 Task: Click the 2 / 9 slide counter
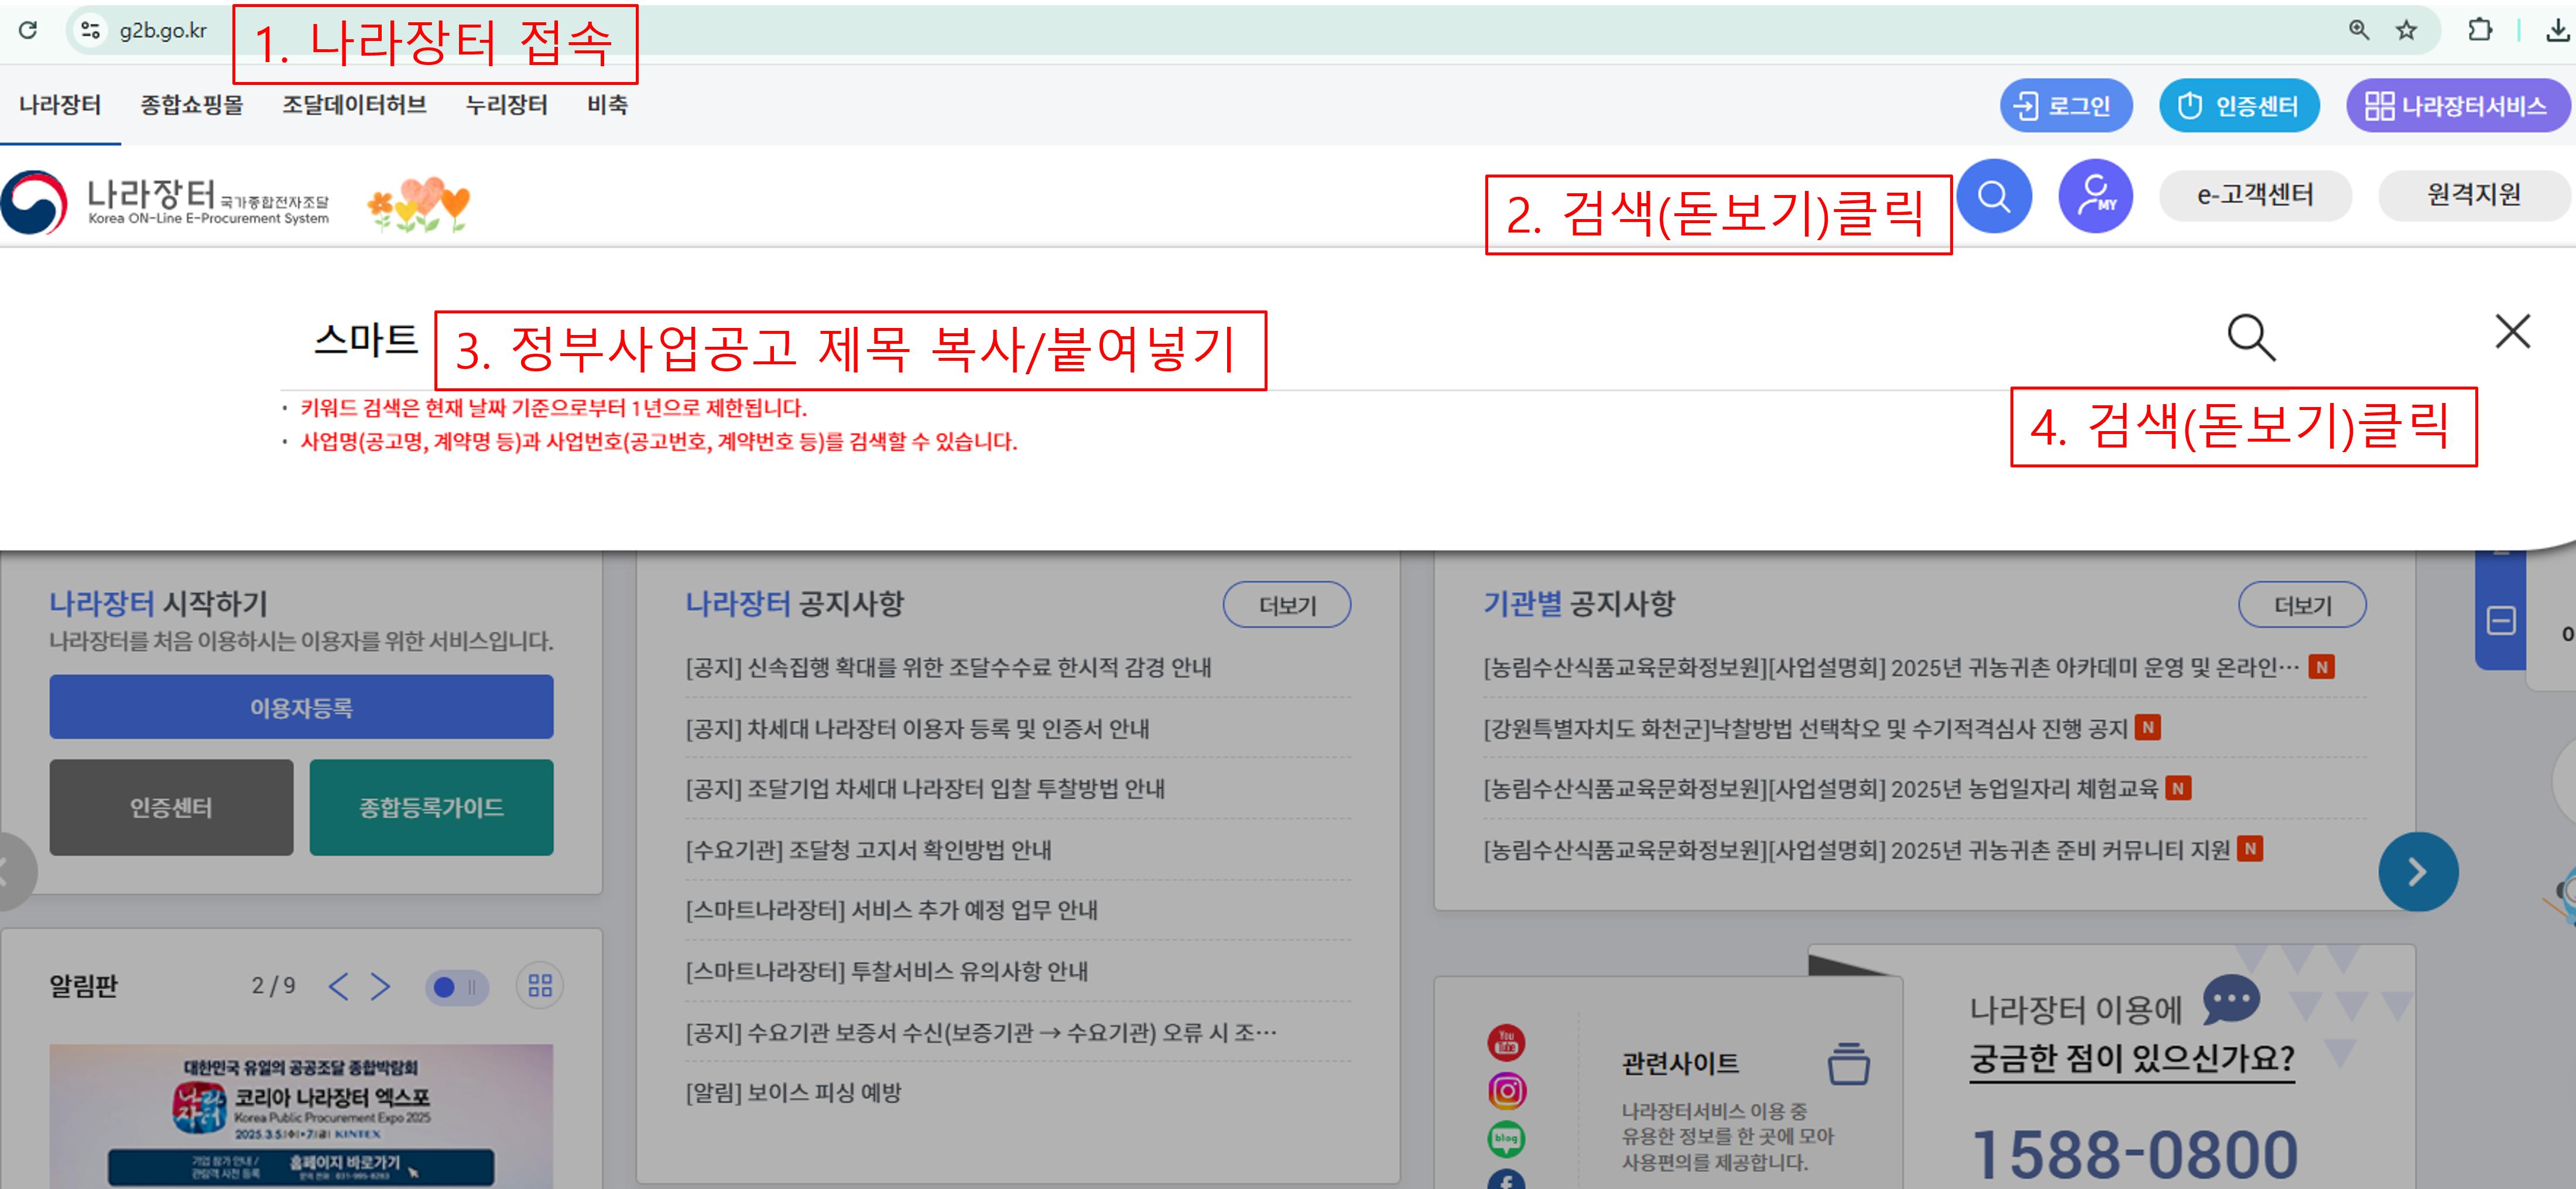[x=273, y=986]
